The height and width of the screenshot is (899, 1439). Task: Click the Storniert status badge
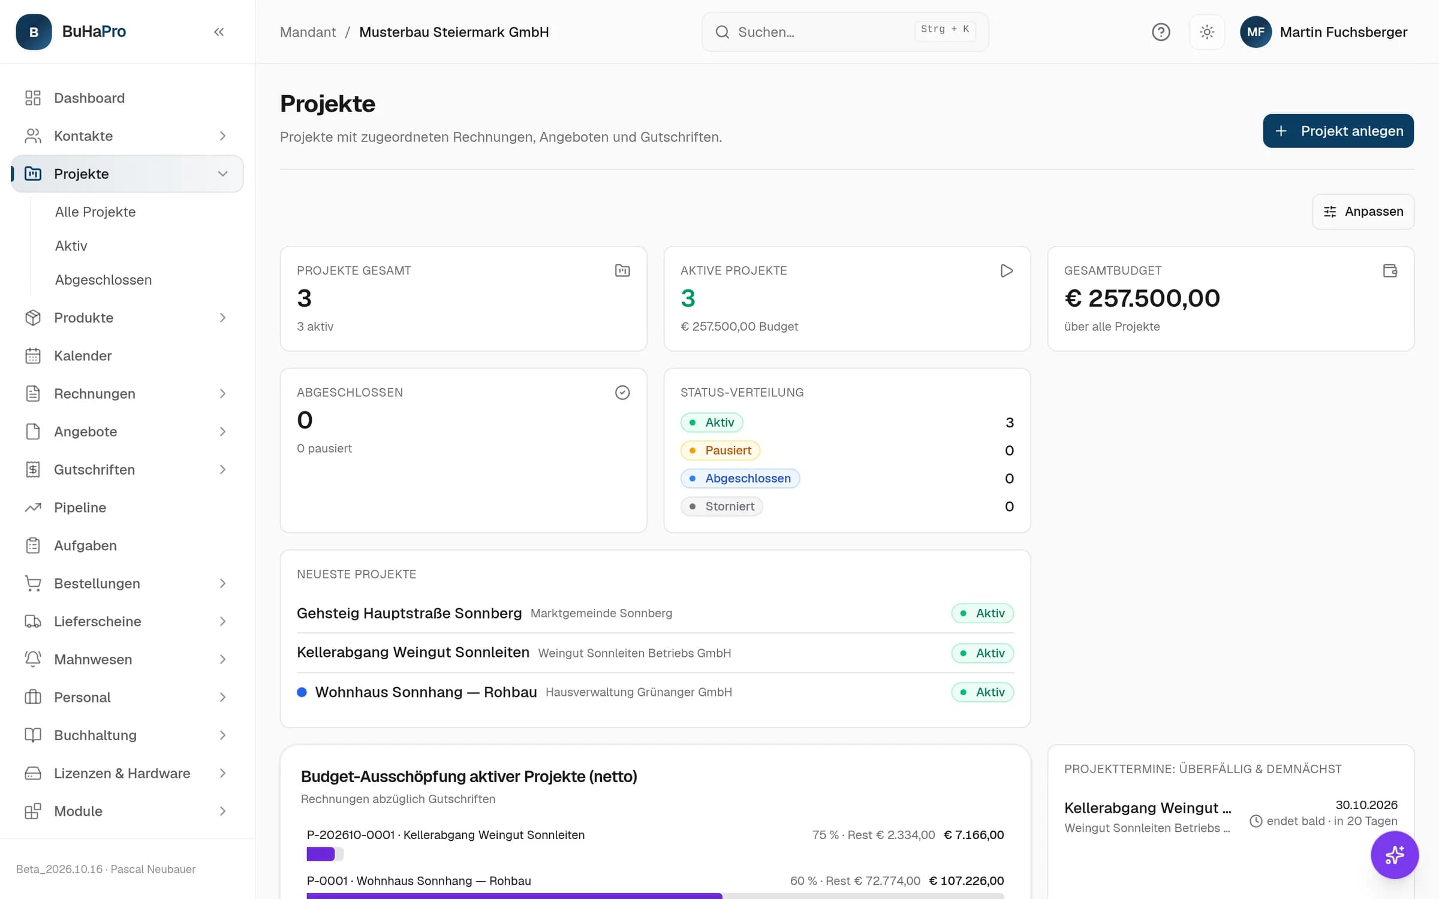click(x=721, y=506)
